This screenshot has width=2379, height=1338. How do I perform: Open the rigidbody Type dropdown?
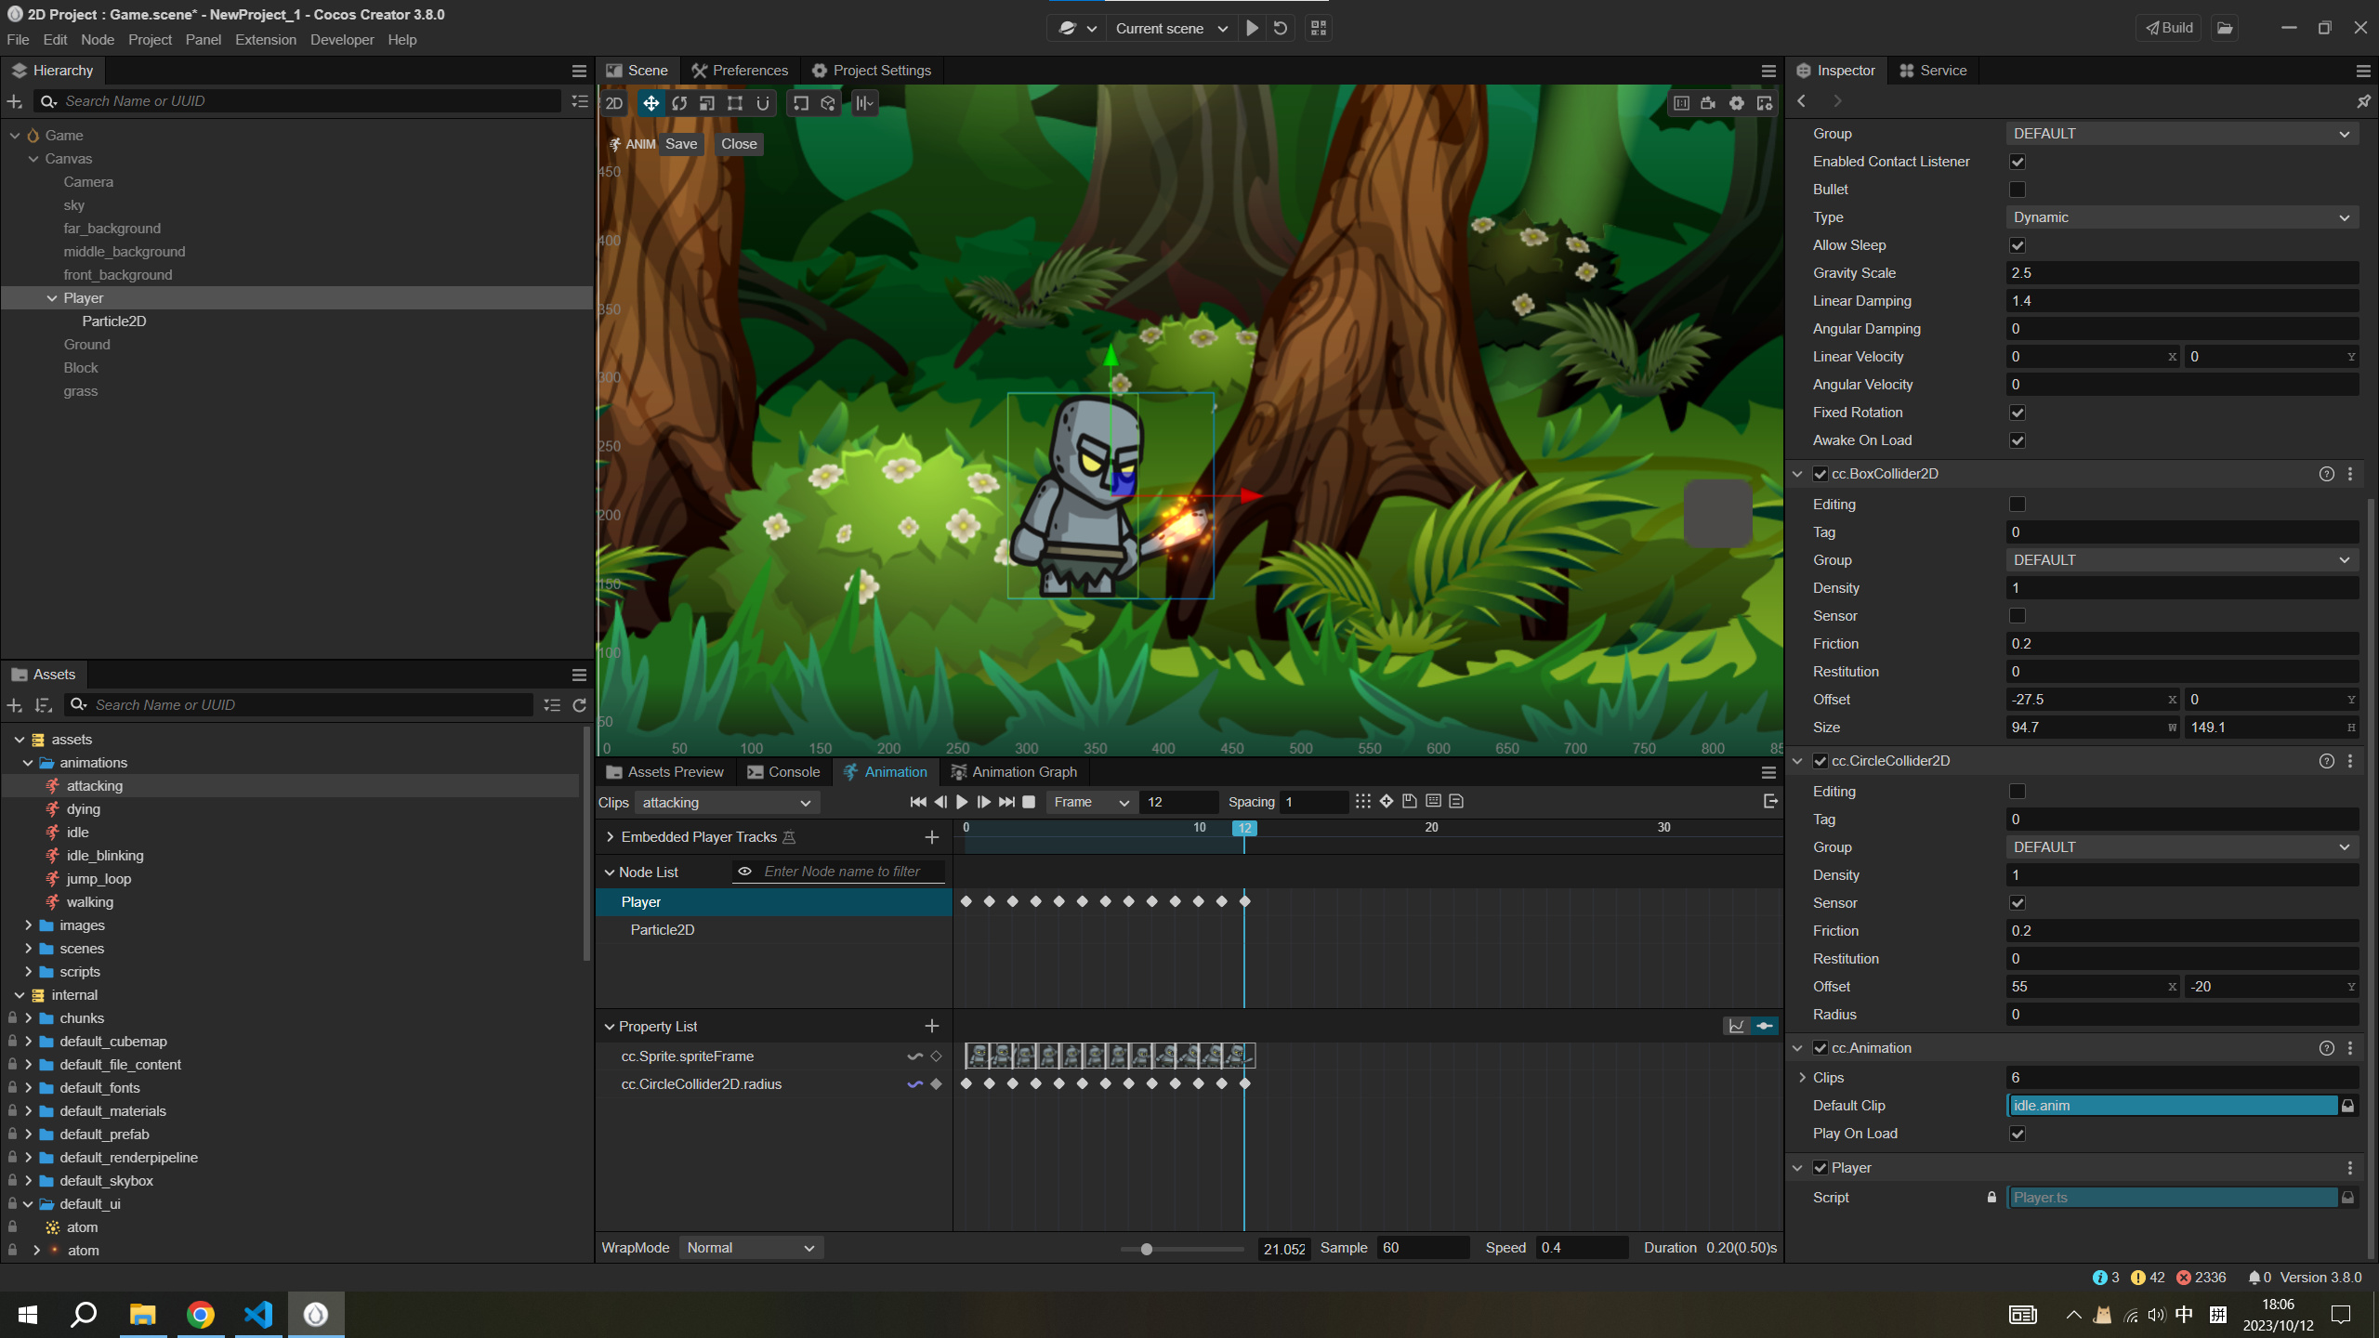[2181, 217]
